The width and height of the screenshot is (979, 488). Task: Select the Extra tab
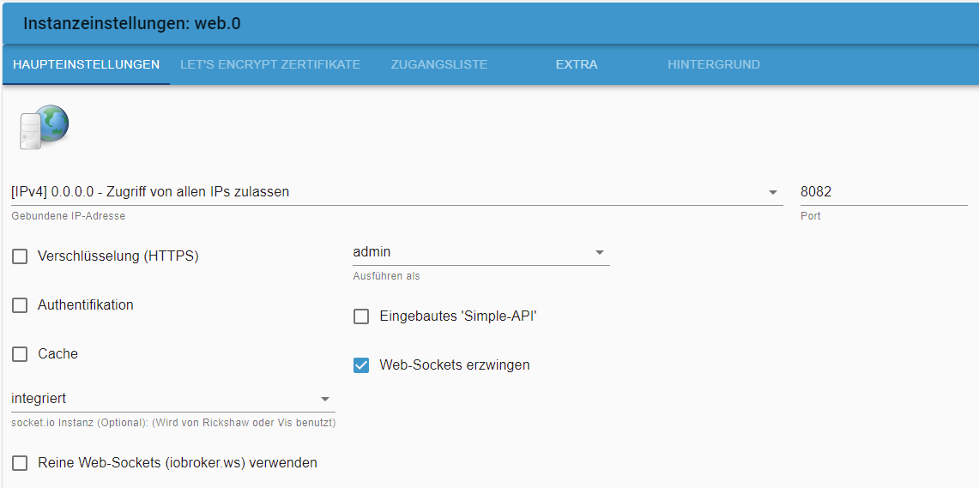577,64
